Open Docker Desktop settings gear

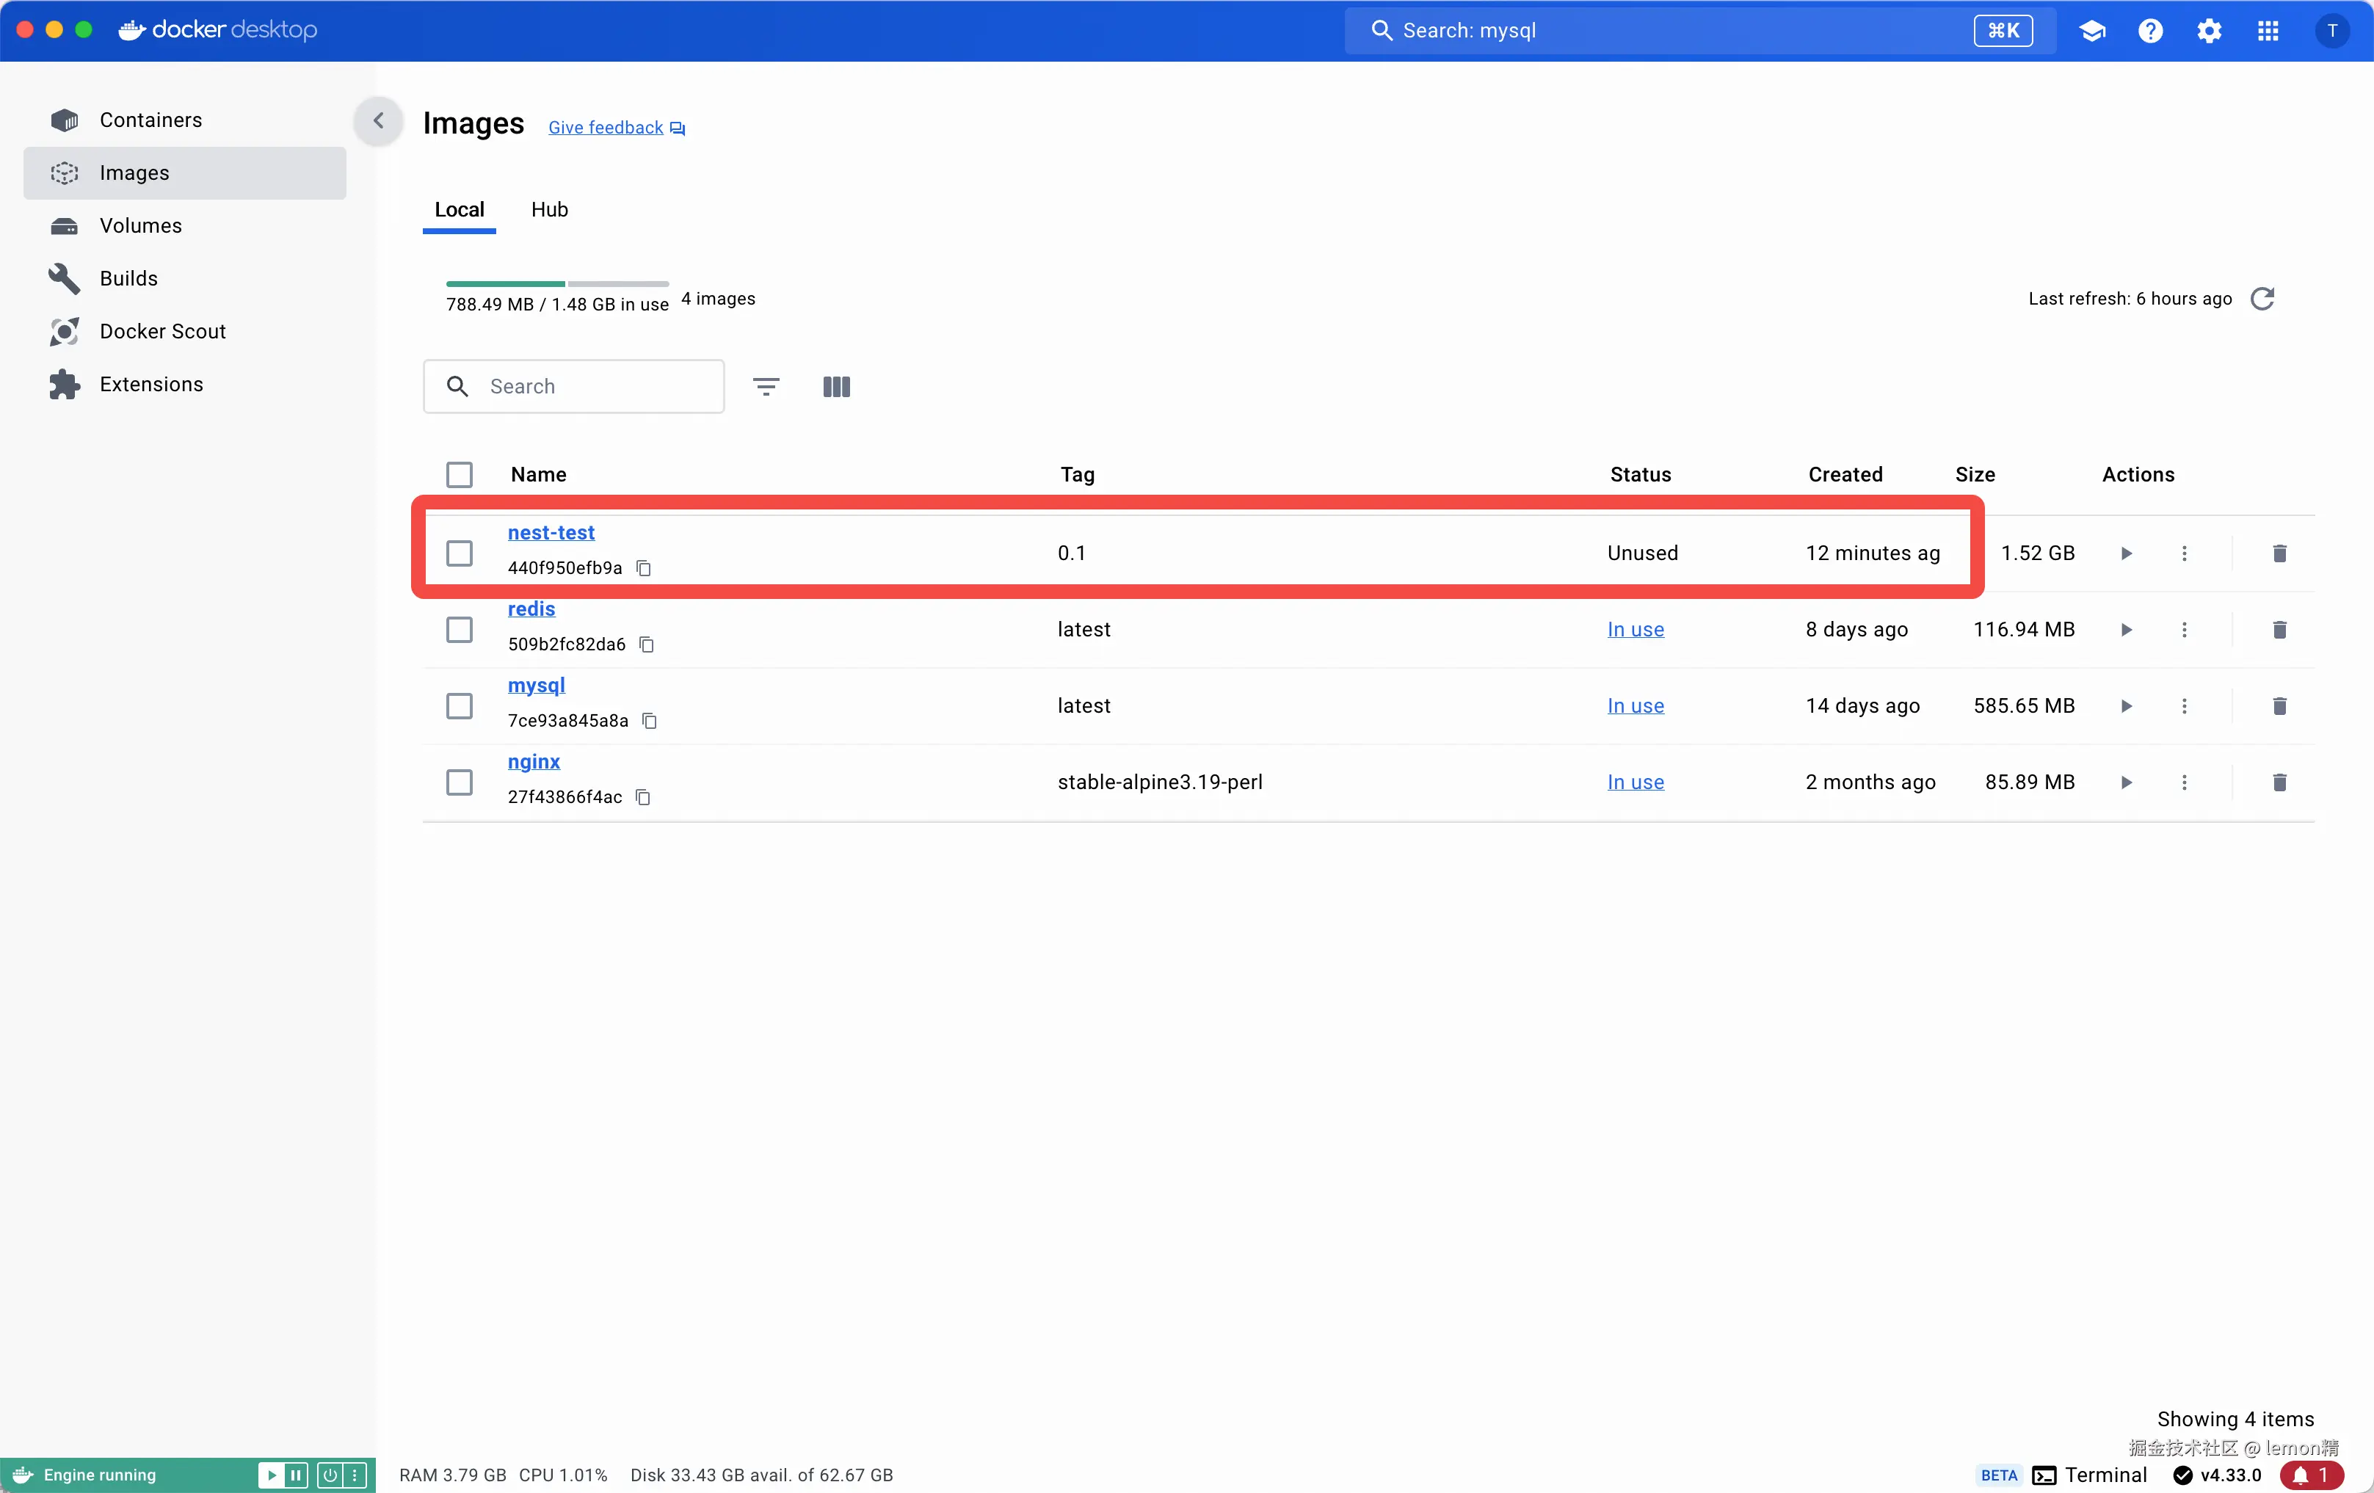2210,31
